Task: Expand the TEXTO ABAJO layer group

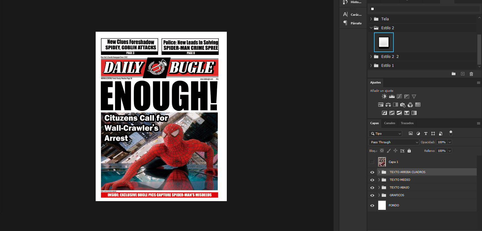Action: (379, 188)
